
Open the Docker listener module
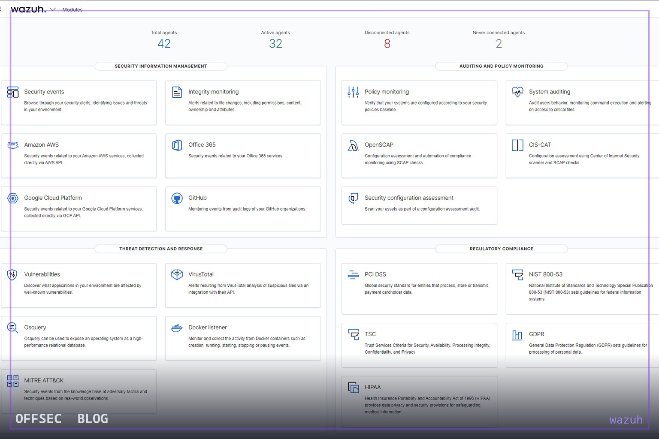pos(243,338)
